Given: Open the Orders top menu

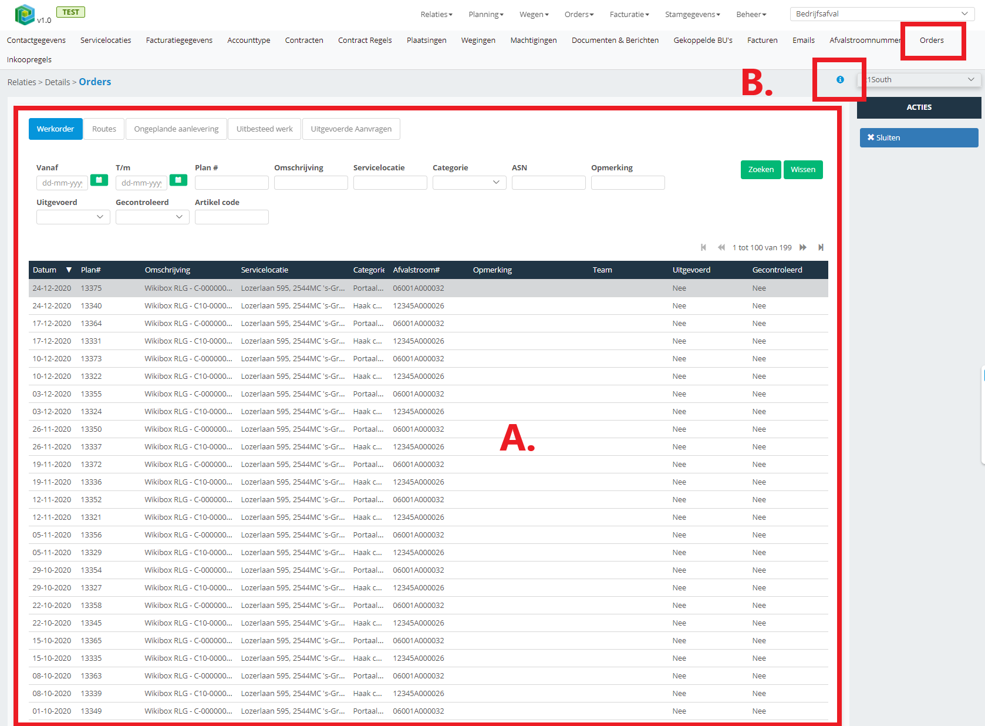Looking at the screenshot, I should [579, 14].
